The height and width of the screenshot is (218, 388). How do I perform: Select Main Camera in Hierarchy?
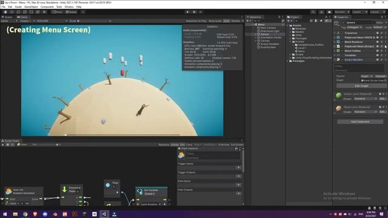click(268, 28)
